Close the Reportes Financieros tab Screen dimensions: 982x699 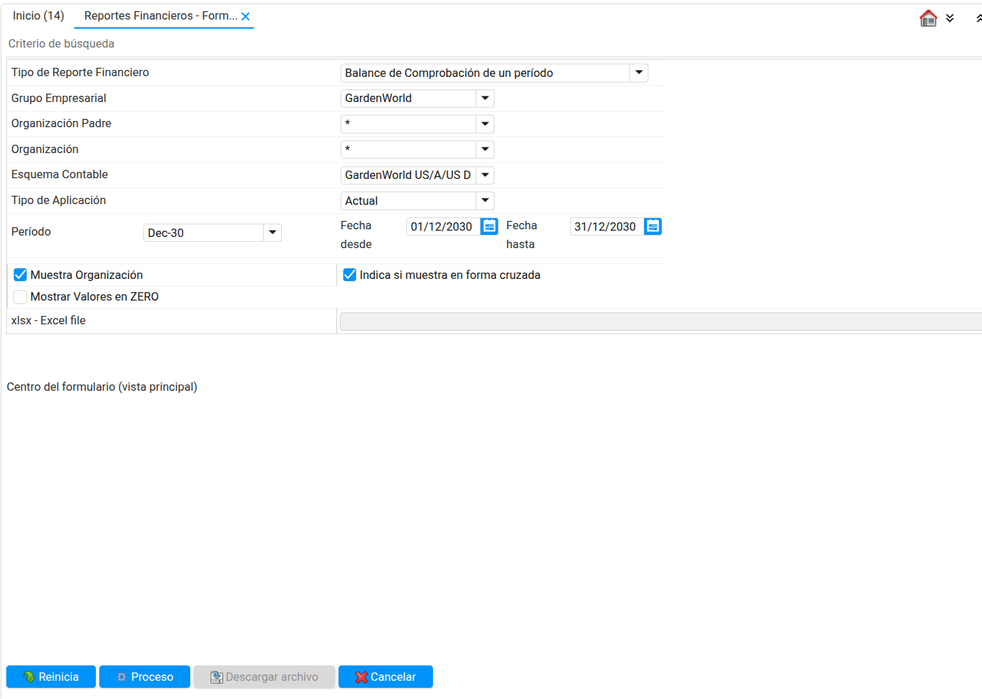[x=245, y=17]
